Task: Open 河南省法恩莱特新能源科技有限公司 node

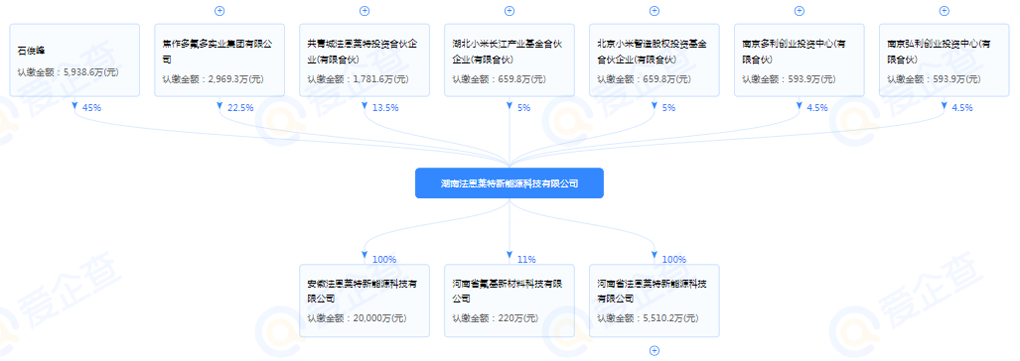Action: click(655, 301)
